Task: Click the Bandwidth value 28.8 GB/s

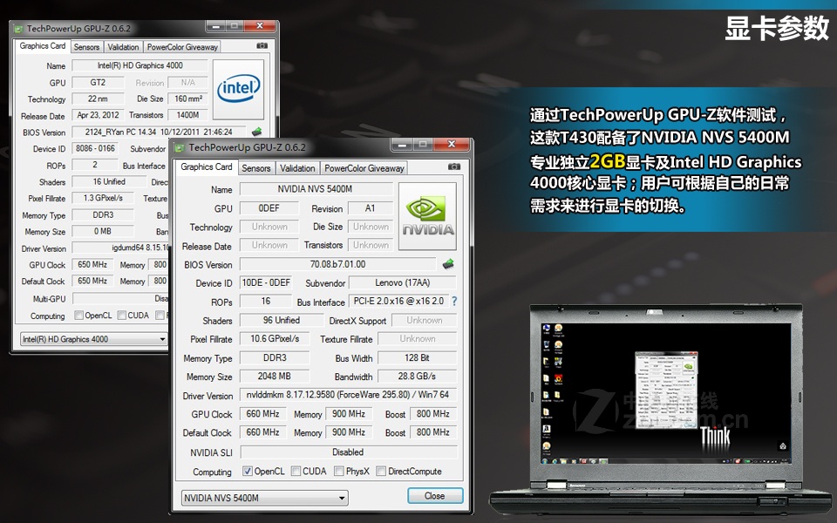Action: (417, 377)
